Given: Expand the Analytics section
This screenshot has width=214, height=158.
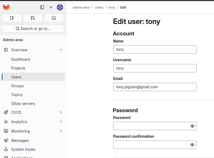Looking at the screenshot, I should [x=61, y=122].
